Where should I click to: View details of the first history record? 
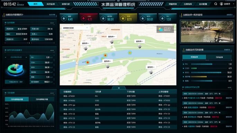[229, 98]
